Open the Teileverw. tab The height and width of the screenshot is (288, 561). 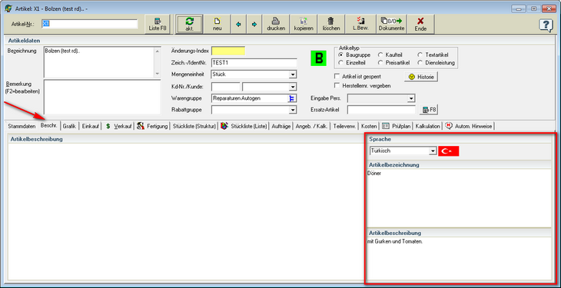tap(344, 126)
